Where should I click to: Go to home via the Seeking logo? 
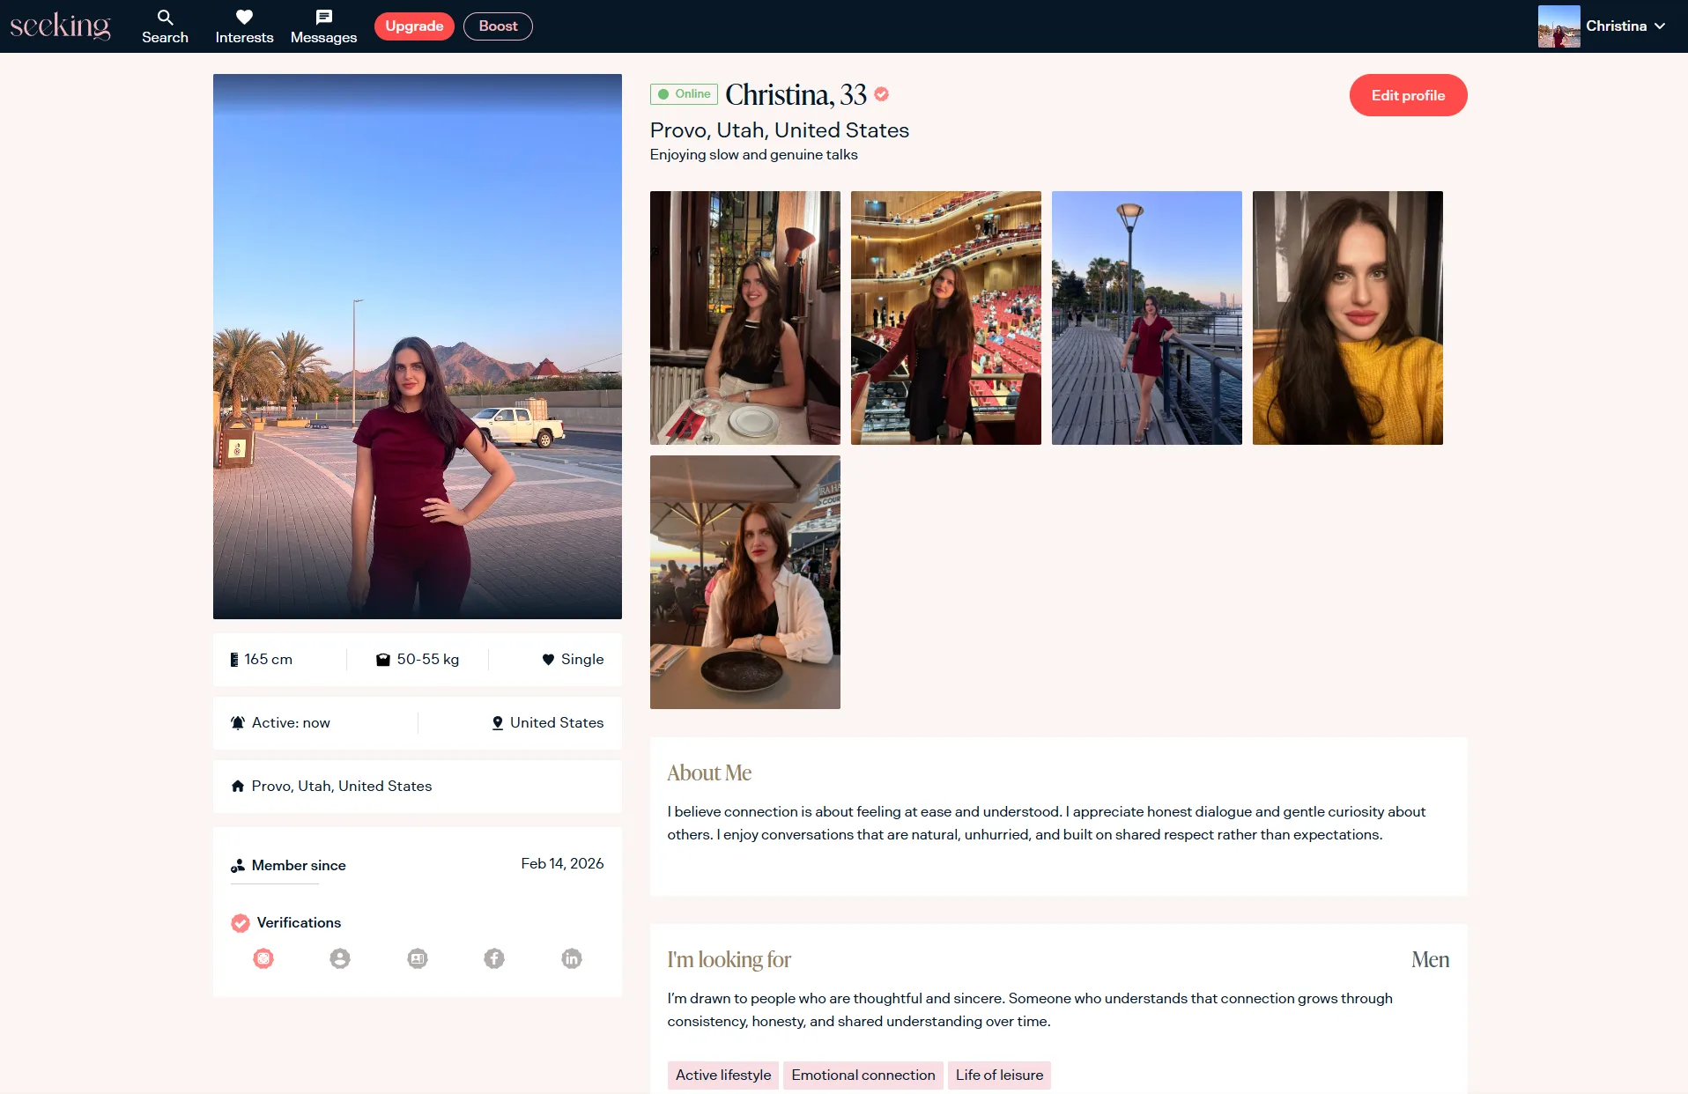(60, 26)
